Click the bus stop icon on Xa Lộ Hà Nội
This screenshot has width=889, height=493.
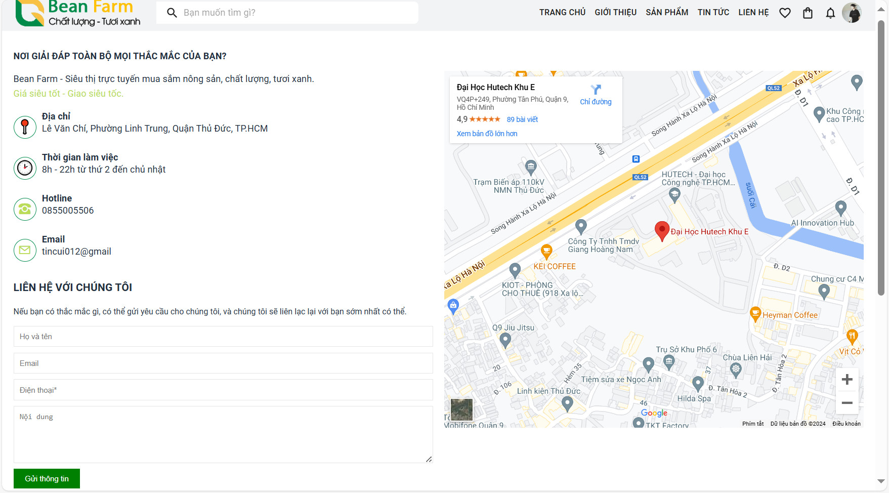(x=636, y=159)
